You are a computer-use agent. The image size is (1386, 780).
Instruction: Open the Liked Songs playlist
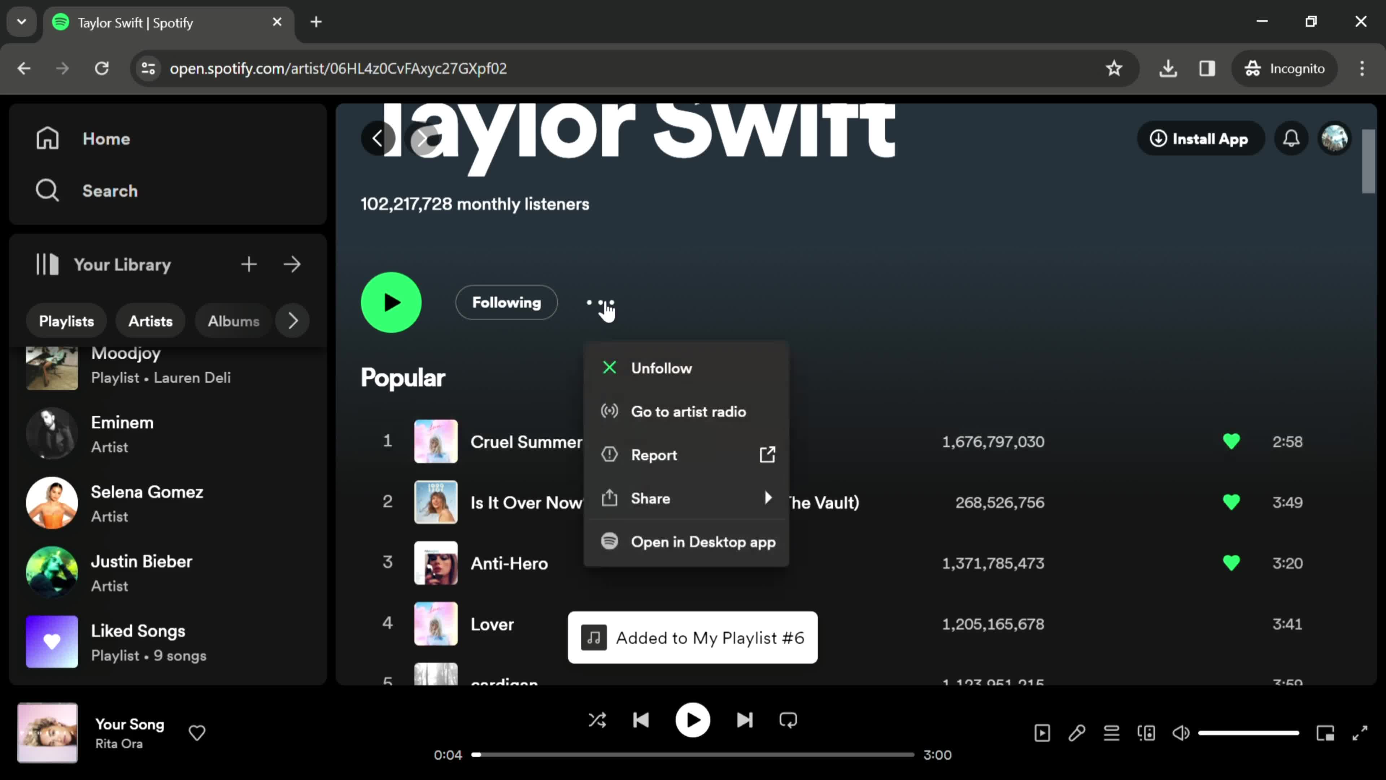pos(167,642)
